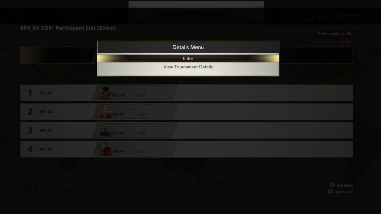Viewport: 381px width, 214px height.
Task: Click the Sub Menu label
Action: (x=345, y=185)
